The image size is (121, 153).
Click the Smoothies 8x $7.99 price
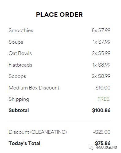[x=101, y=30]
